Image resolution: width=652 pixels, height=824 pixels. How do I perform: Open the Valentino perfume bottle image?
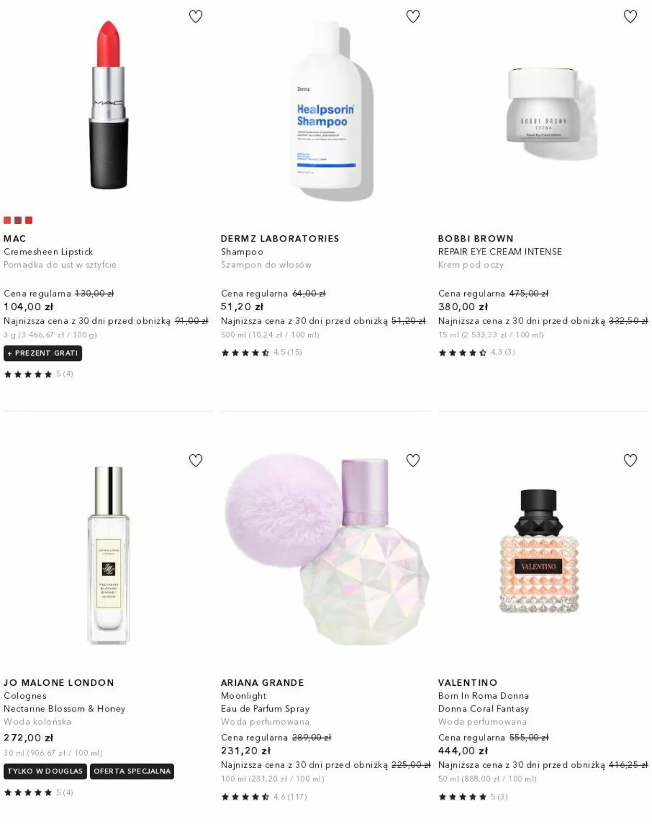click(539, 551)
